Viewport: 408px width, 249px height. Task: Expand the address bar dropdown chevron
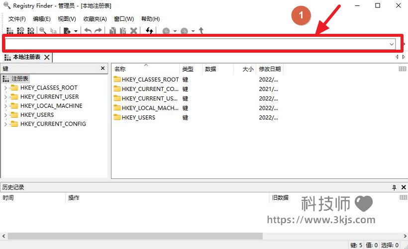[392, 44]
